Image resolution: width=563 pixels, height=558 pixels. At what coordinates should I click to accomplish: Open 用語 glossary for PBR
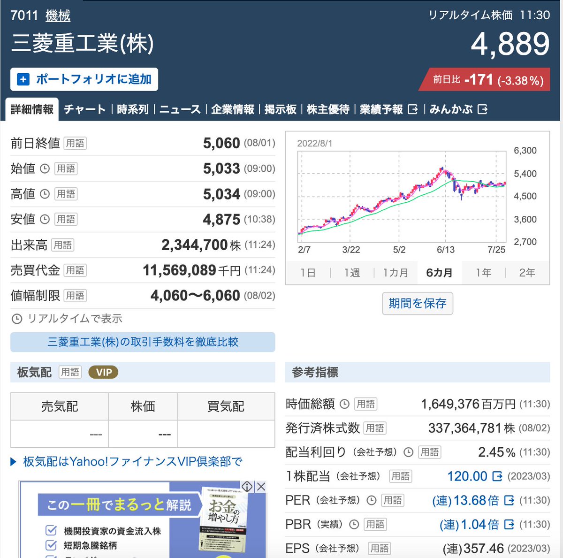coord(375,525)
